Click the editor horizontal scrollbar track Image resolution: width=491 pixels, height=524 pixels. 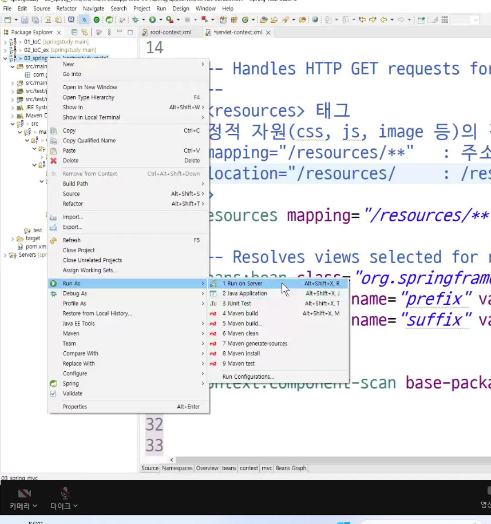click(333, 460)
